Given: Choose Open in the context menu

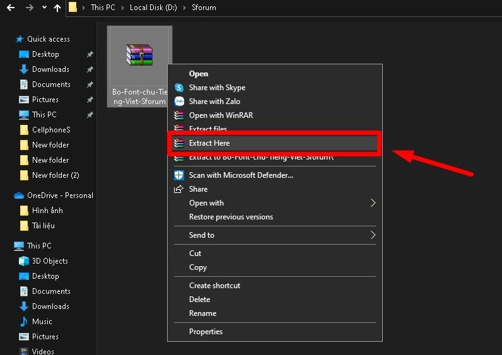Looking at the screenshot, I should [199, 74].
